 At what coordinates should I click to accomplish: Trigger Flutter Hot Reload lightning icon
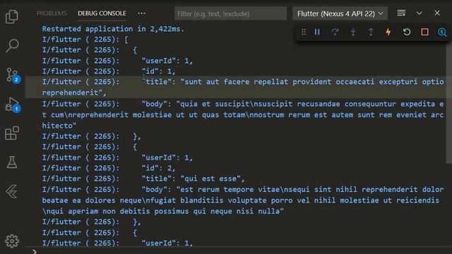click(x=388, y=32)
